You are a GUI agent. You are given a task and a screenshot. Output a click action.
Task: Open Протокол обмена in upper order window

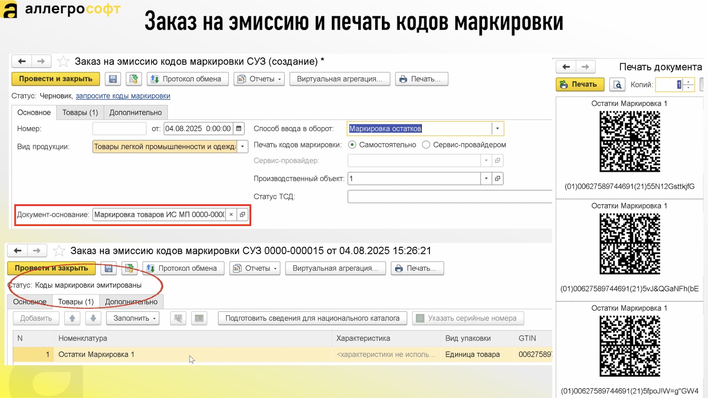tap(188, 79)
